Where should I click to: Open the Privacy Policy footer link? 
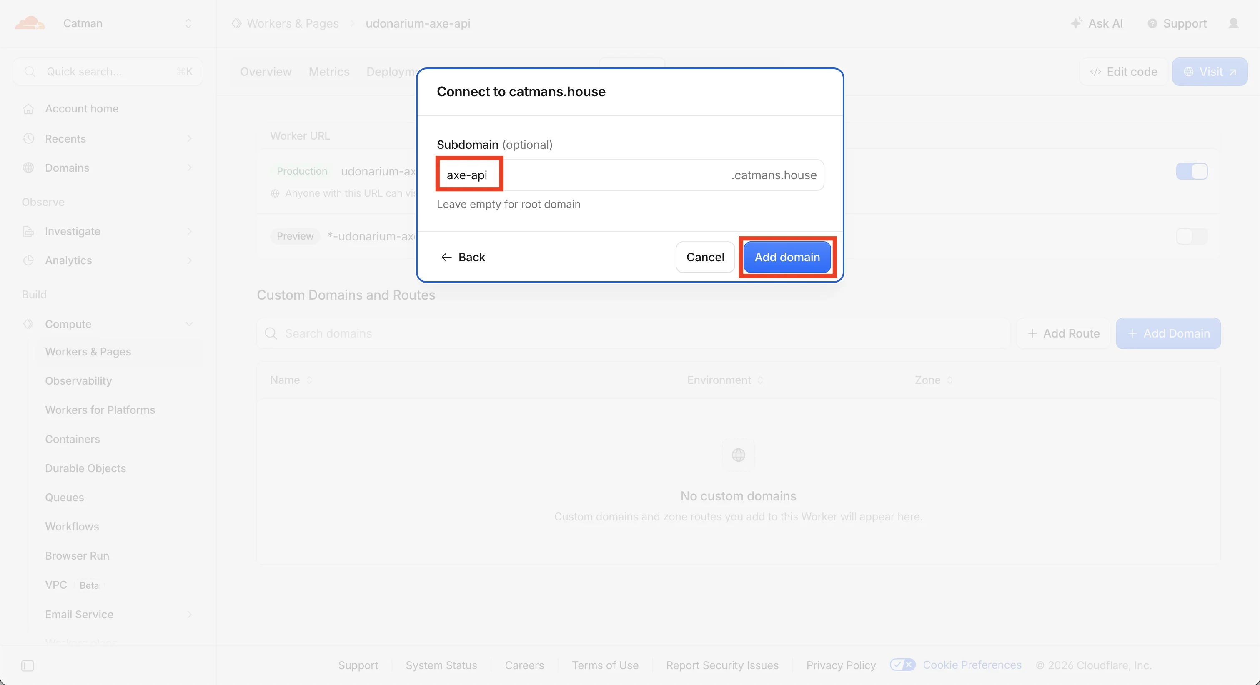tap(841, 665)
